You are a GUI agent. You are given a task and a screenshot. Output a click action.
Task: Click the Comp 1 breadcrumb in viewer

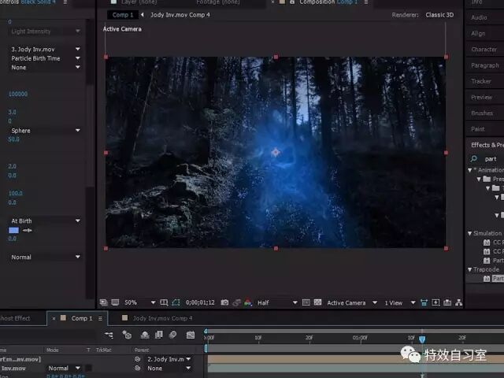click(x=123, y=15)
